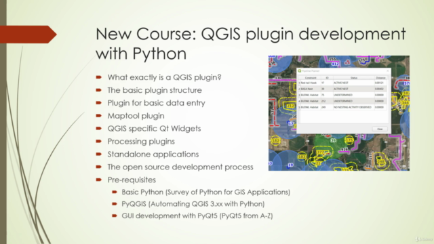Close Pipeline Planner dialog with X icon
Image resolution: width=434 pixels, height=244 pixels.
(387, 71)
